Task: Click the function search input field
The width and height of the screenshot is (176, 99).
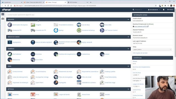Action: 68,15
